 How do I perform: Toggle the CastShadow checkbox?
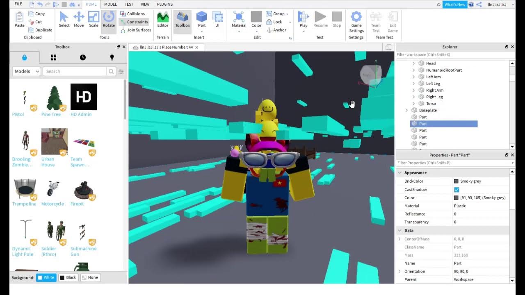pos(457,190)
